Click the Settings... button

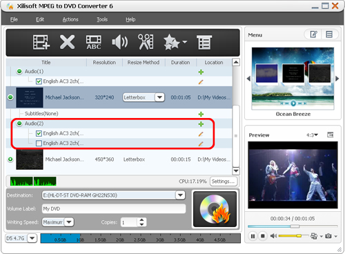click(x=224, y=182)
